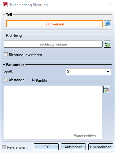The width and height of the screenshot is (115, 153).
Task: Click the Richtung wählen input field
Action: tap(53, 44)
